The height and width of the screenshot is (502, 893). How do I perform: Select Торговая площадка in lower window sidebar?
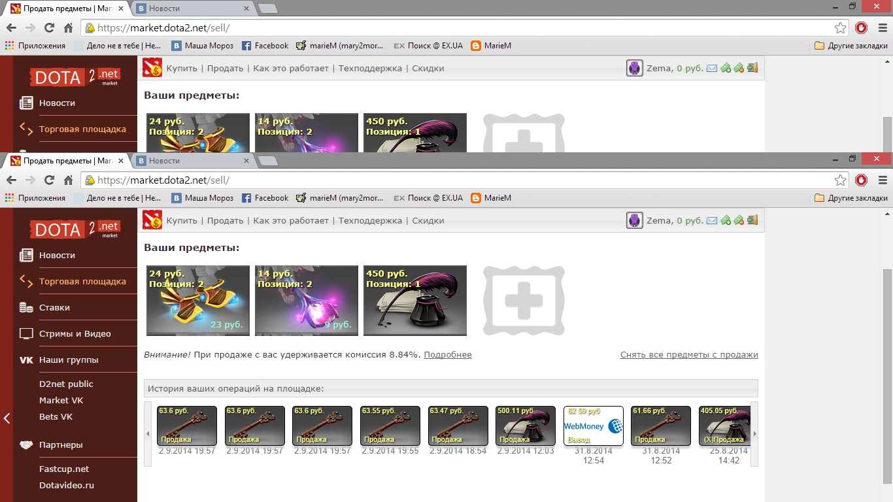click(x=82, y=281)
